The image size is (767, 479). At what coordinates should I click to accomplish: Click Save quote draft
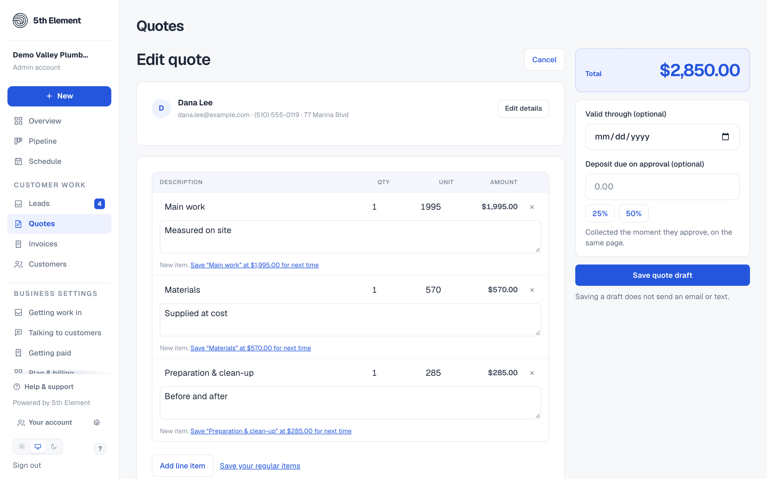point(662,275)
